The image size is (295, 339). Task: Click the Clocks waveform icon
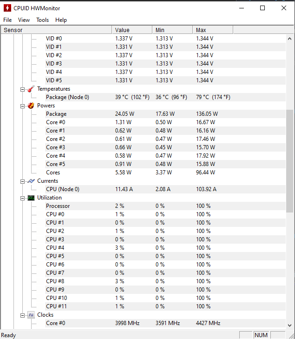pos(31,315)
